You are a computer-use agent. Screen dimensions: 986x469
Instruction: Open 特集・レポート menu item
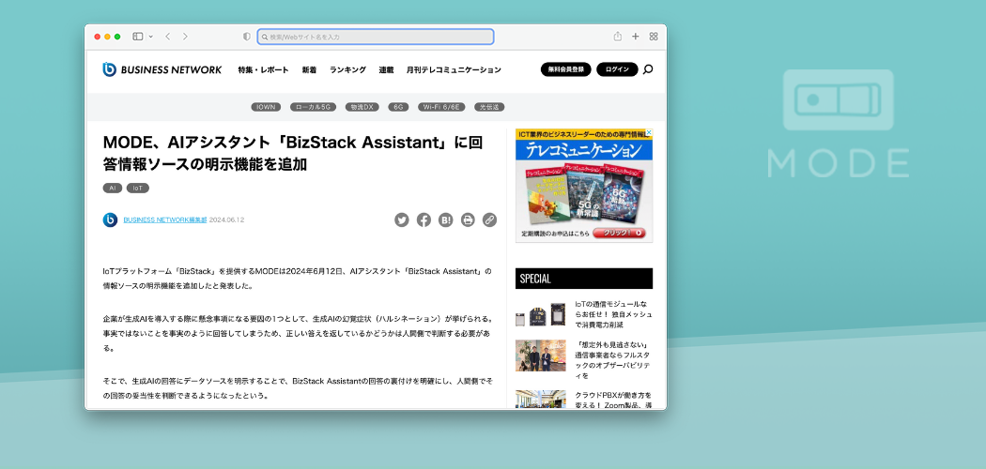(263, 69)
